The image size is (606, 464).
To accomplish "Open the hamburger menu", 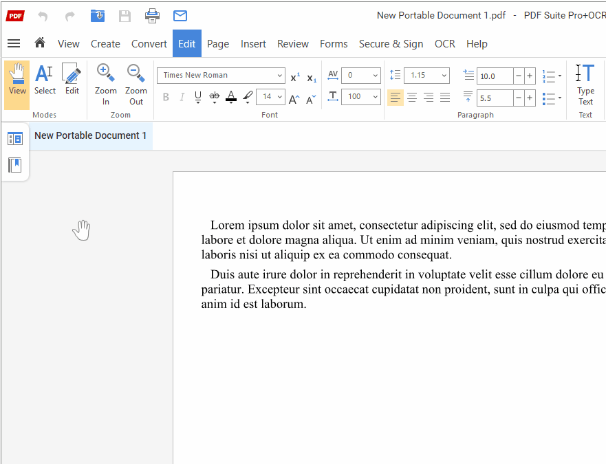I will 14,43.
